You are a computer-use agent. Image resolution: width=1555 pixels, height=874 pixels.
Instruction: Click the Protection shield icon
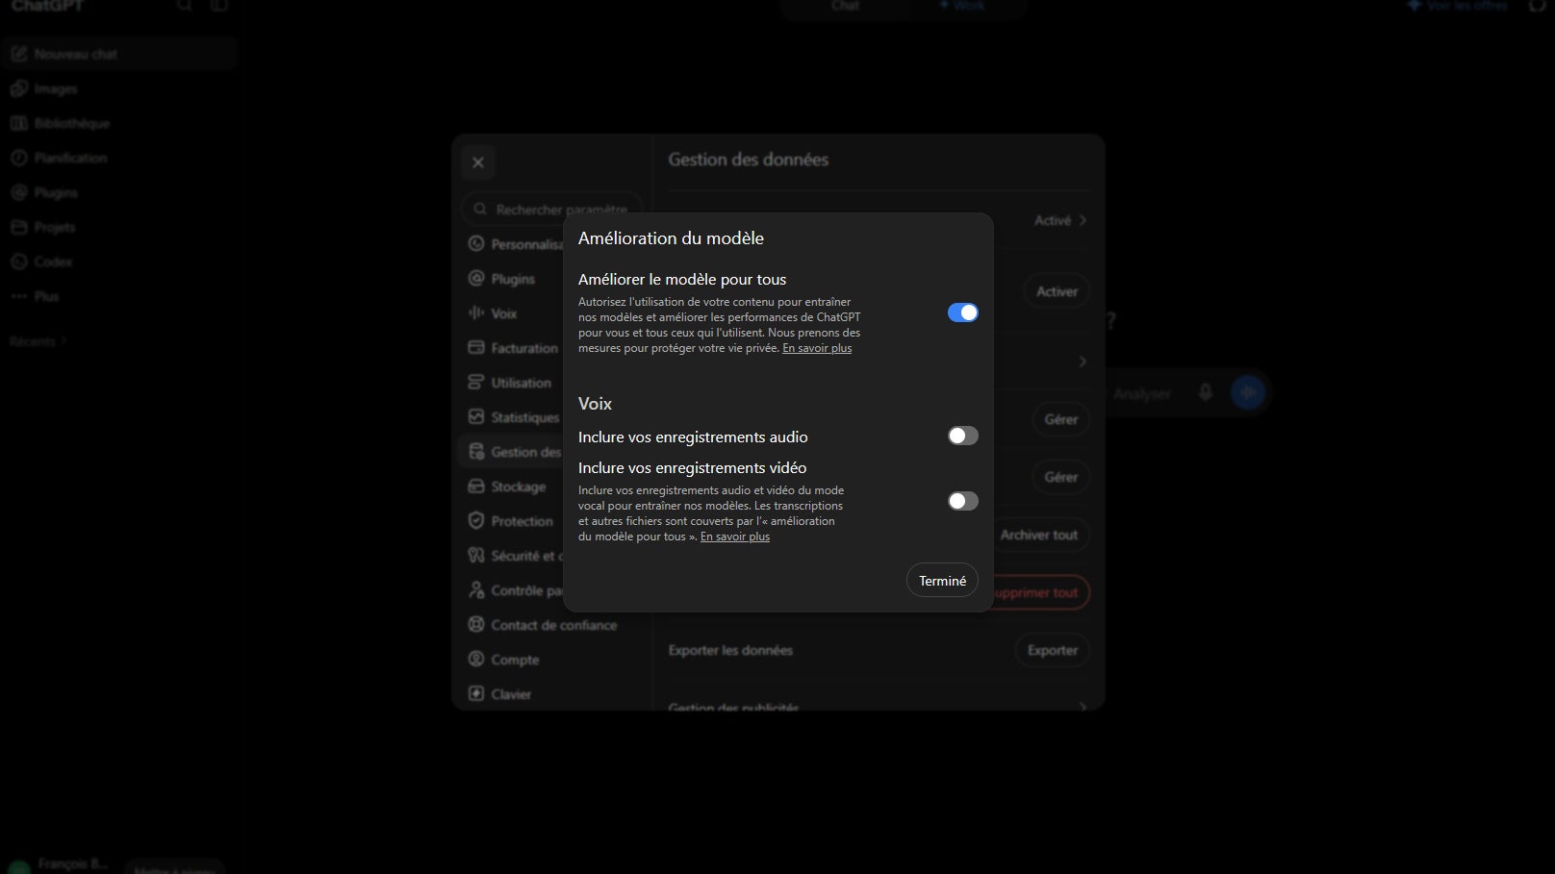tap(476, 521)
